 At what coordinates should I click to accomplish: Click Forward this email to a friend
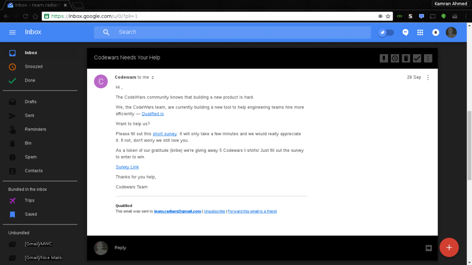(x=252, y=212)
